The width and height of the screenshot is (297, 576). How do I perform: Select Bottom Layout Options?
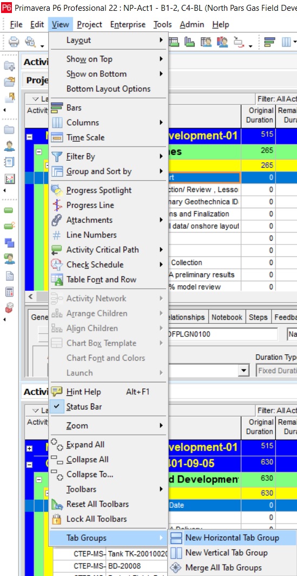click(109, 89)
